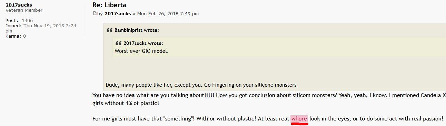The width and height of the screenshot is (446, 126).
Task: Click the Karma value in the sidebar
Action: point(24,36)
